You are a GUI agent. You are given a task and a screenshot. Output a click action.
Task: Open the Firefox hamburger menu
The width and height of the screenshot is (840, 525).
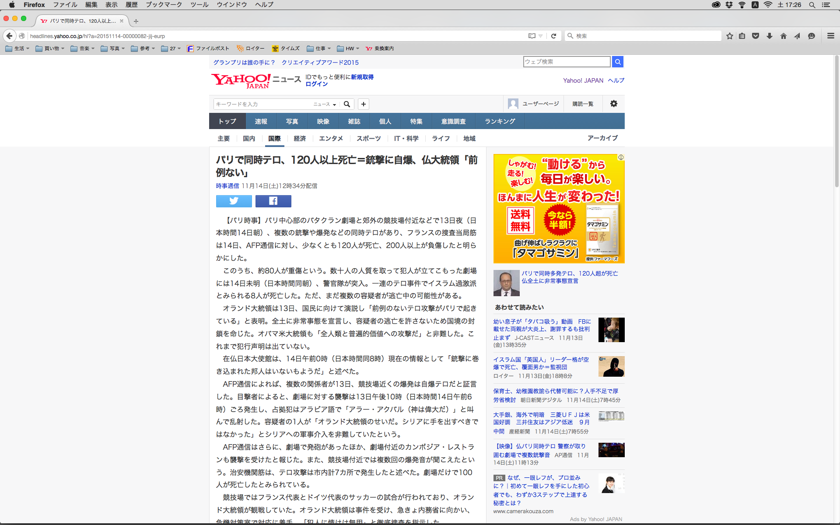click(830, 36)
